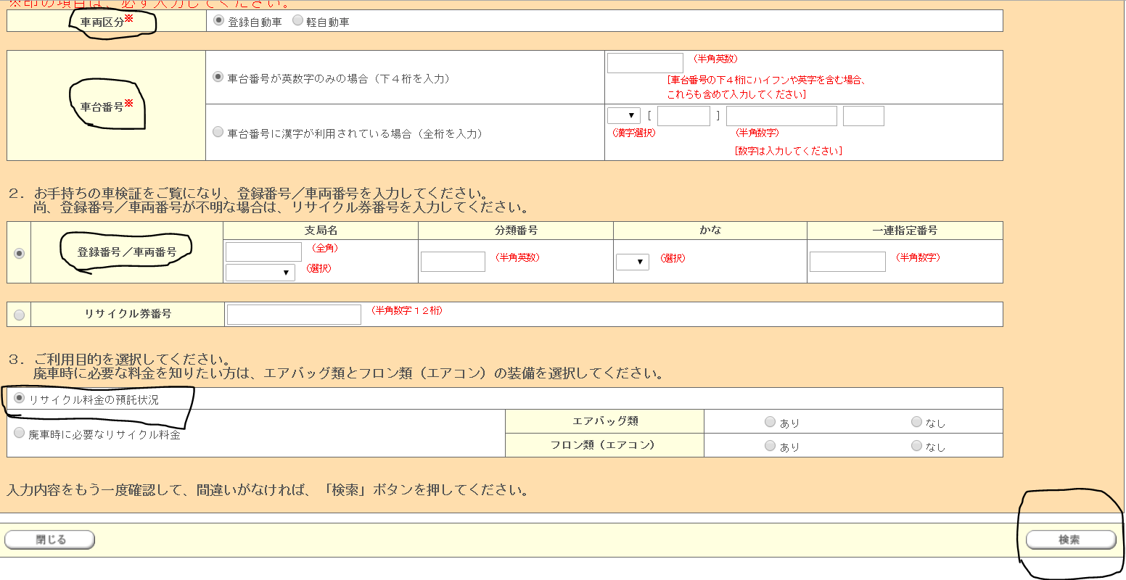1126x580 pixels.
Task: Choose なし for フロン類（エアコン）
Action: (x=916, y=446)
